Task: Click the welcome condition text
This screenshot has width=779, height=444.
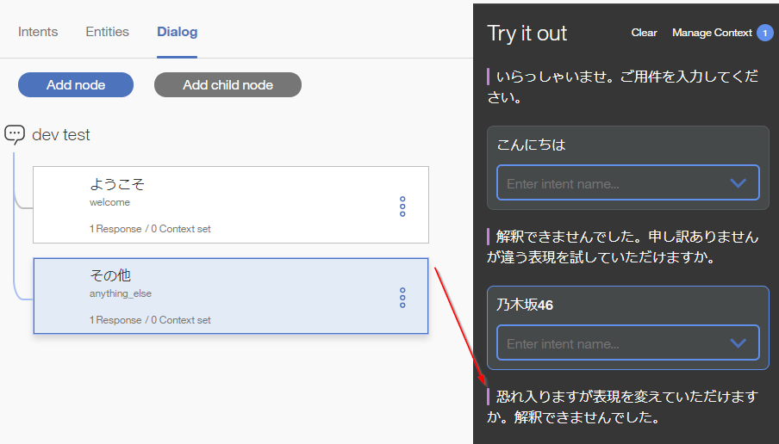Action: pyautogui.click(x=109, y=202)
